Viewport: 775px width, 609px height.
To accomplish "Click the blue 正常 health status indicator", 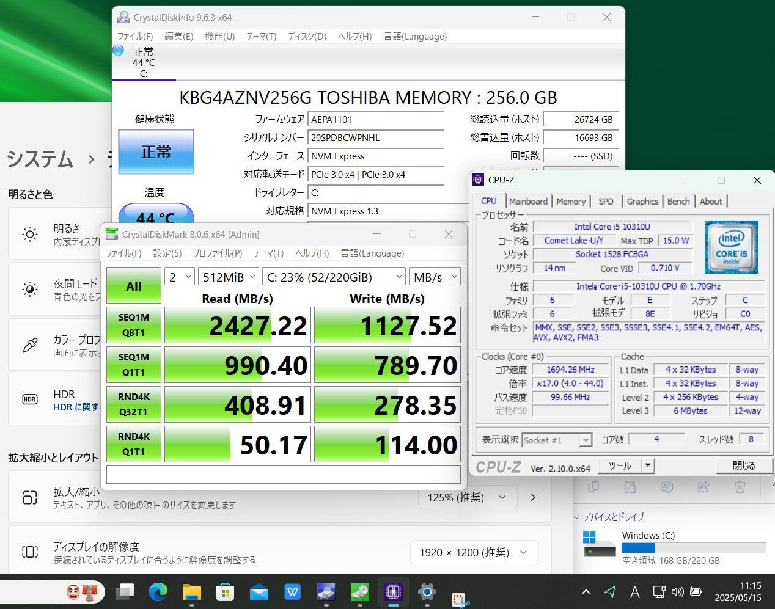I will [x=156, y=151].
